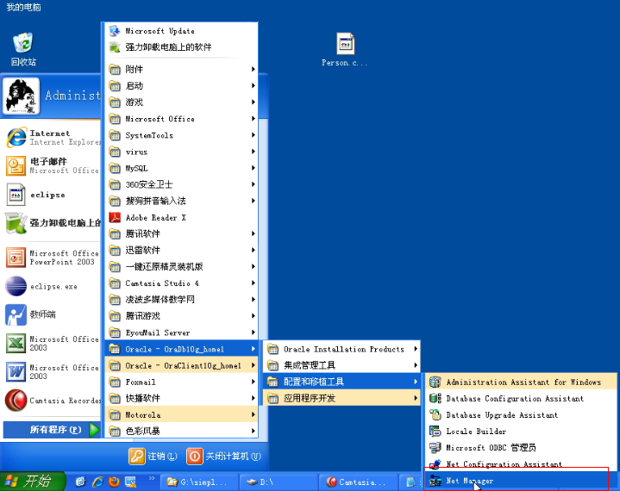Open the Motorola program folder
The width and height of the screenshot is (620, 491).
tap(181, 414)
